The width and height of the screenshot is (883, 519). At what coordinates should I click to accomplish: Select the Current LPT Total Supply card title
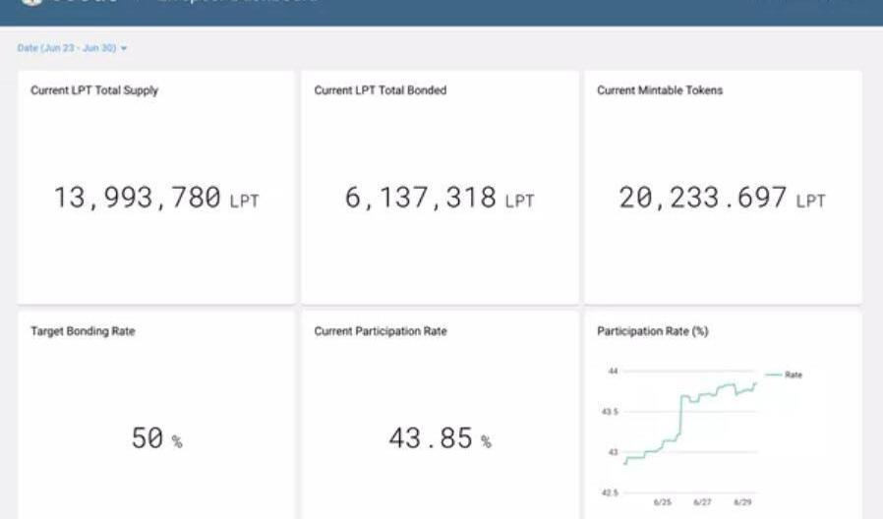point(94,90)
